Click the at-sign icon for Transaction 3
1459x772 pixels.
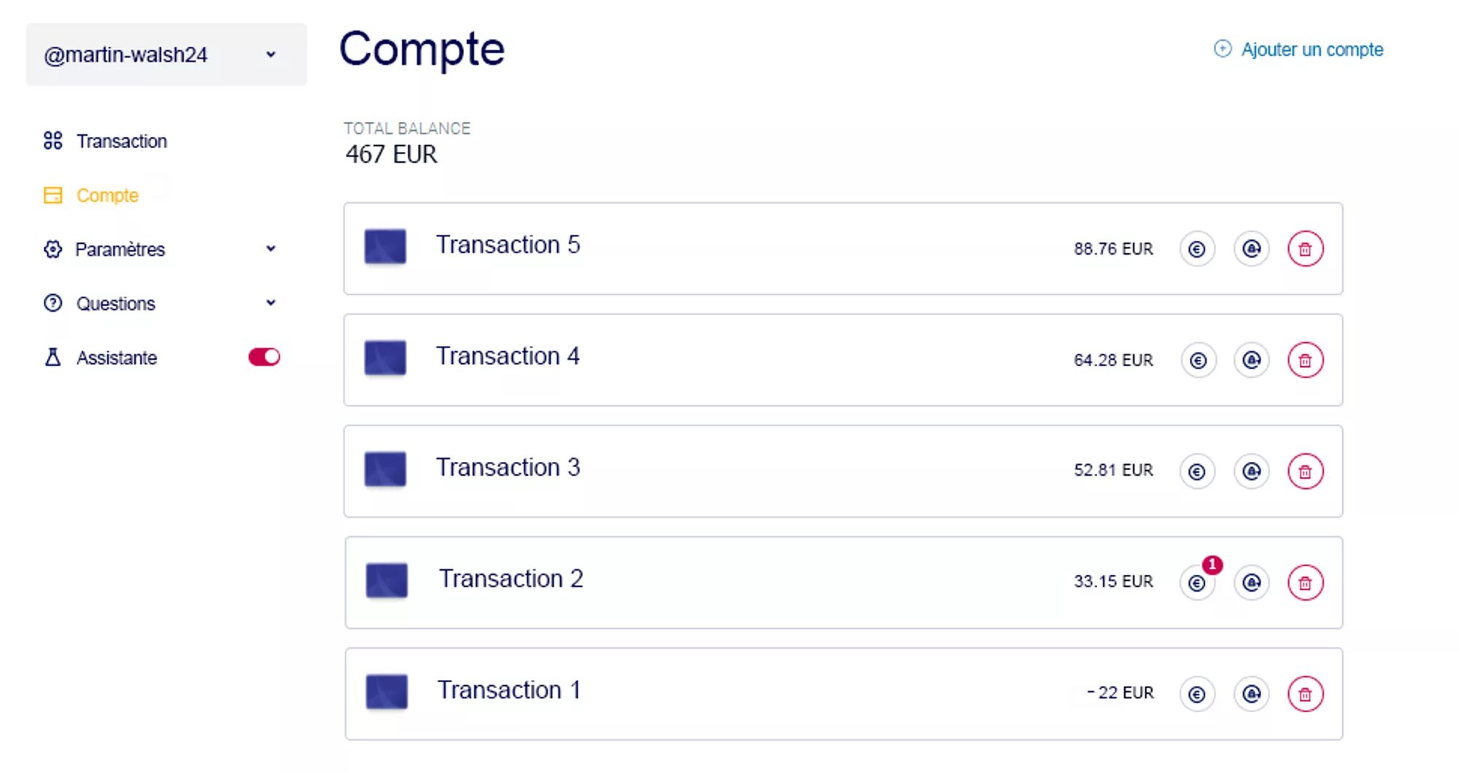click(1251, 472)
